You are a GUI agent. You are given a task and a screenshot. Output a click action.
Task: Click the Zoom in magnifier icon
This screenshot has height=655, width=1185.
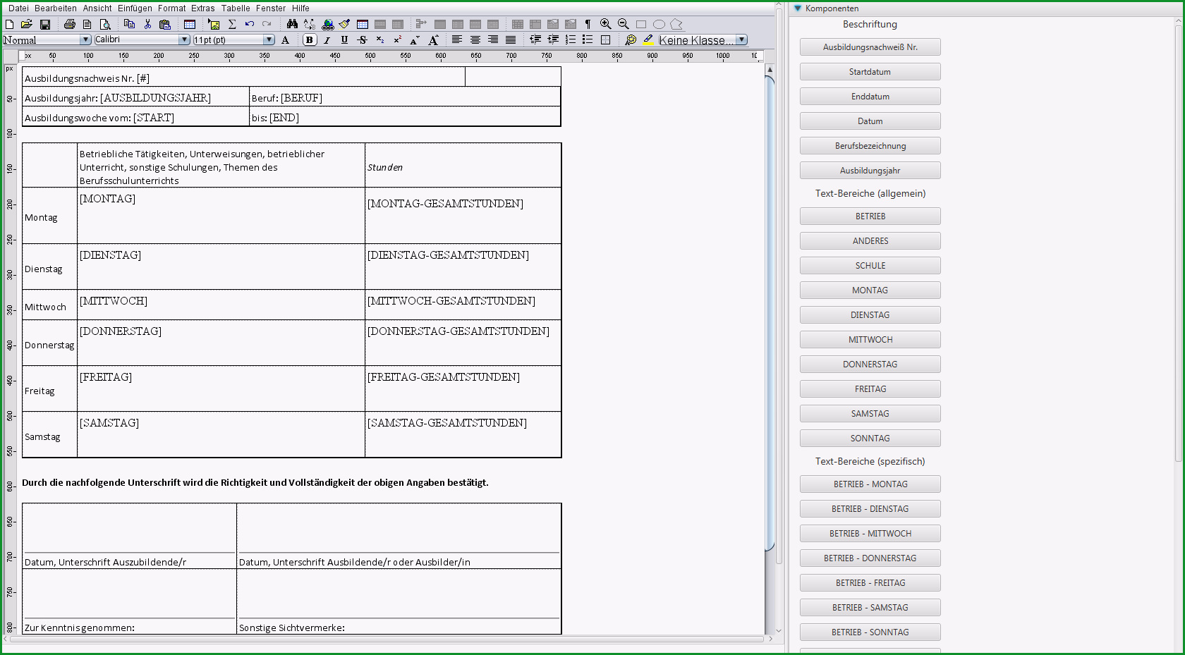[605, 24]
